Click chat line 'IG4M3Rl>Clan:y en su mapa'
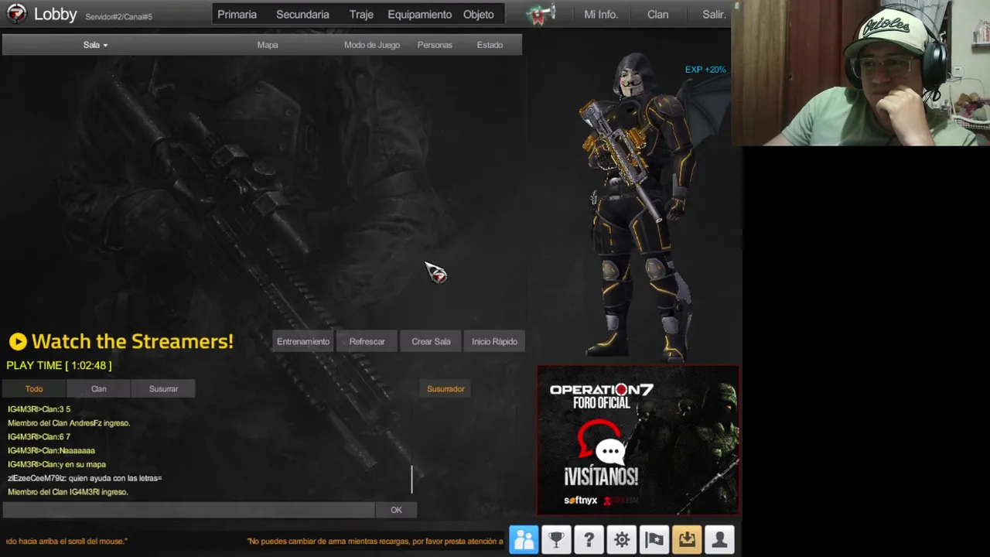The height and width of the screenshot is (557, 990). (56, 464)
